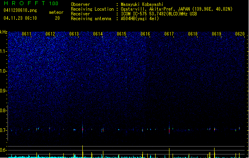Click the 0.6 kHz frequency axis label

point(3,150)
